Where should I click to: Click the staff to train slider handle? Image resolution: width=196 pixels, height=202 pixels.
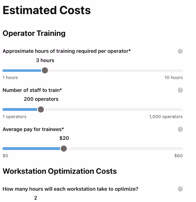41,109
